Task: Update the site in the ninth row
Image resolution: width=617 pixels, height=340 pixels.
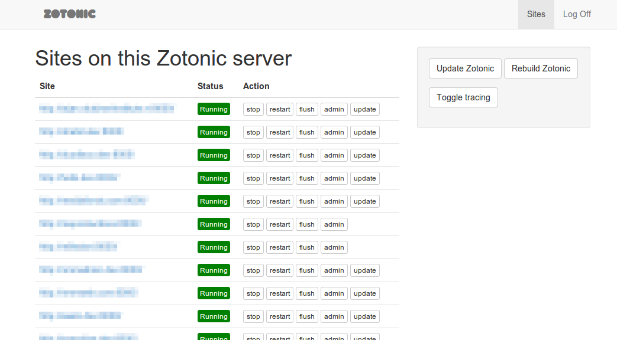Action: point(365,293)
